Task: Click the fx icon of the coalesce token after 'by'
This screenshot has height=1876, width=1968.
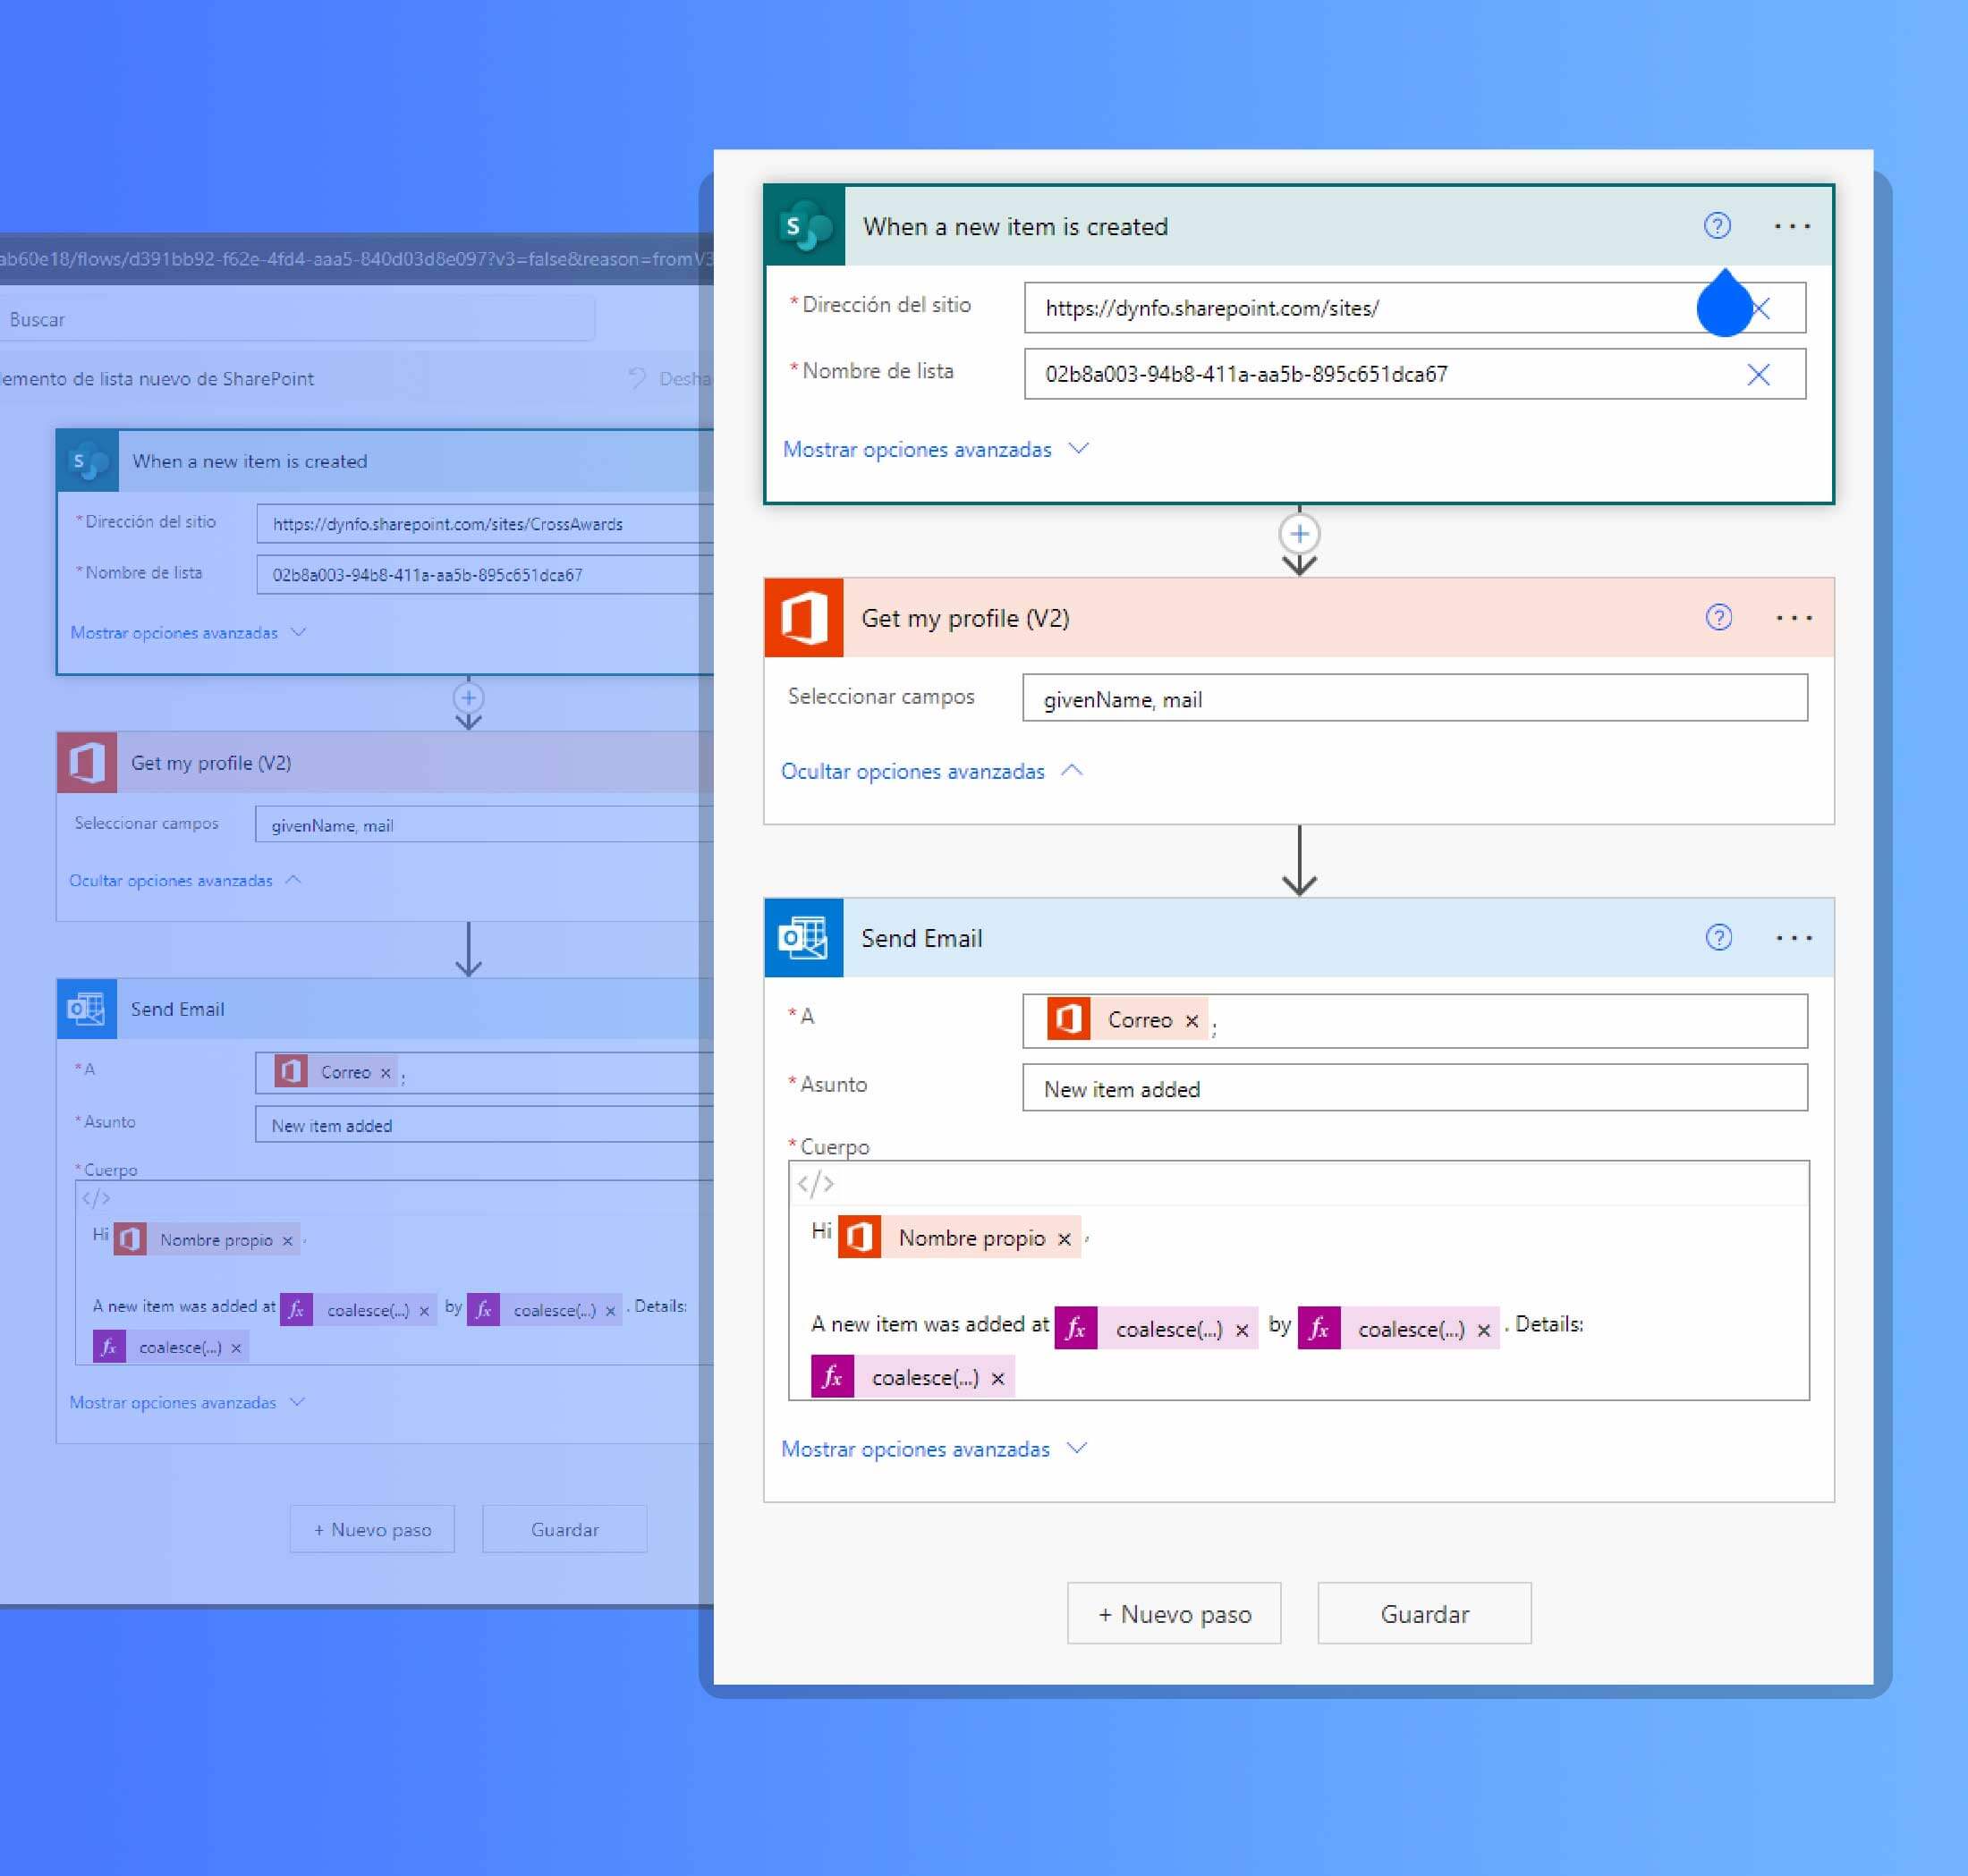Action: pyautogui.click(x=1319, y=1328)
